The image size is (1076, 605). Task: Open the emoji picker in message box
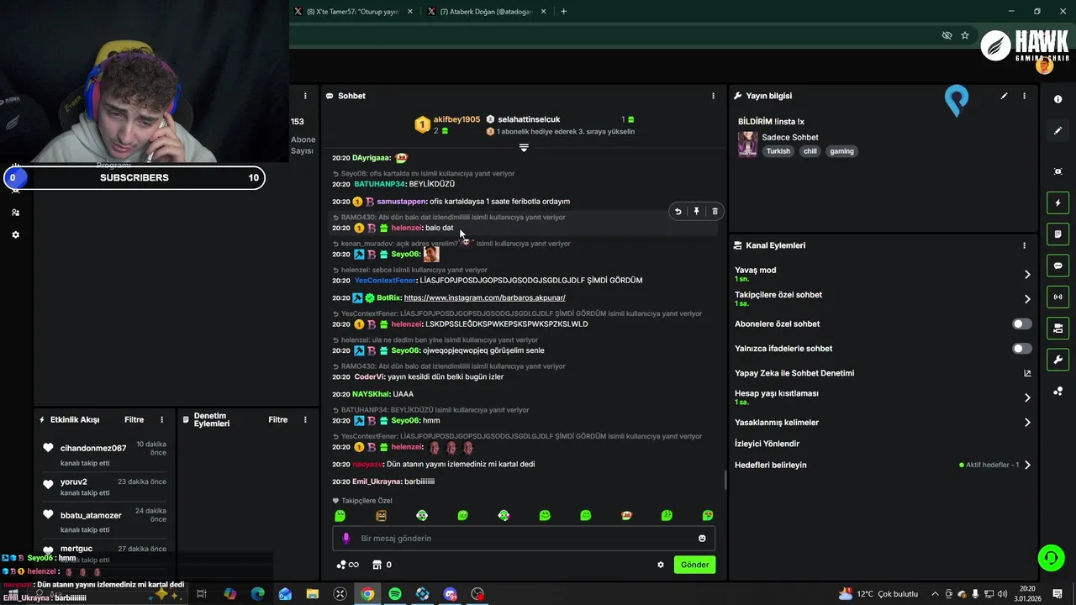coord(702,539)
